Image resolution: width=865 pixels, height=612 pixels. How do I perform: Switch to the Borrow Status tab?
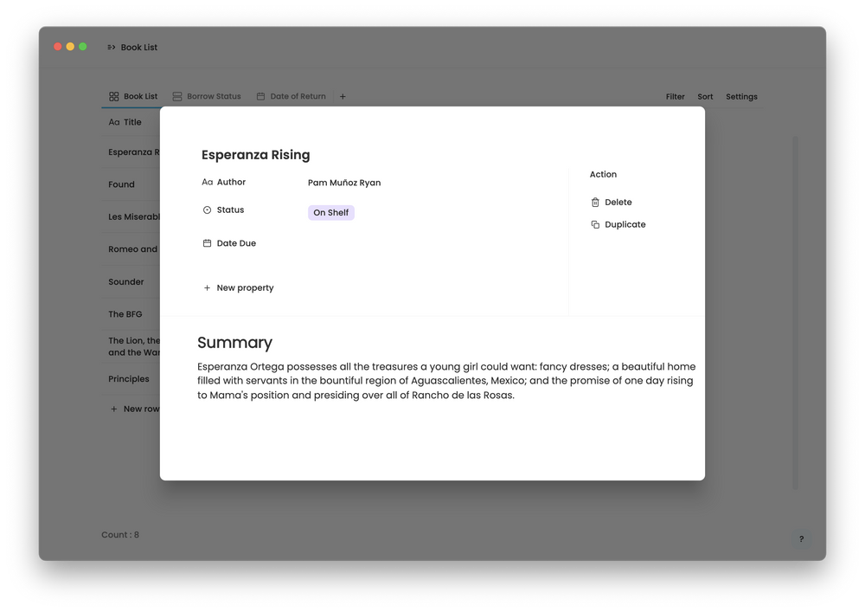point(207,97)
